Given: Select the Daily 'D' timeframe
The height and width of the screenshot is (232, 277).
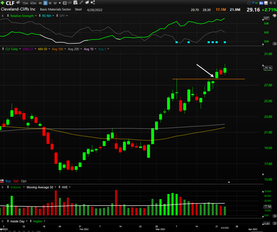Looking at the screenshot, I should pos(45,3).
